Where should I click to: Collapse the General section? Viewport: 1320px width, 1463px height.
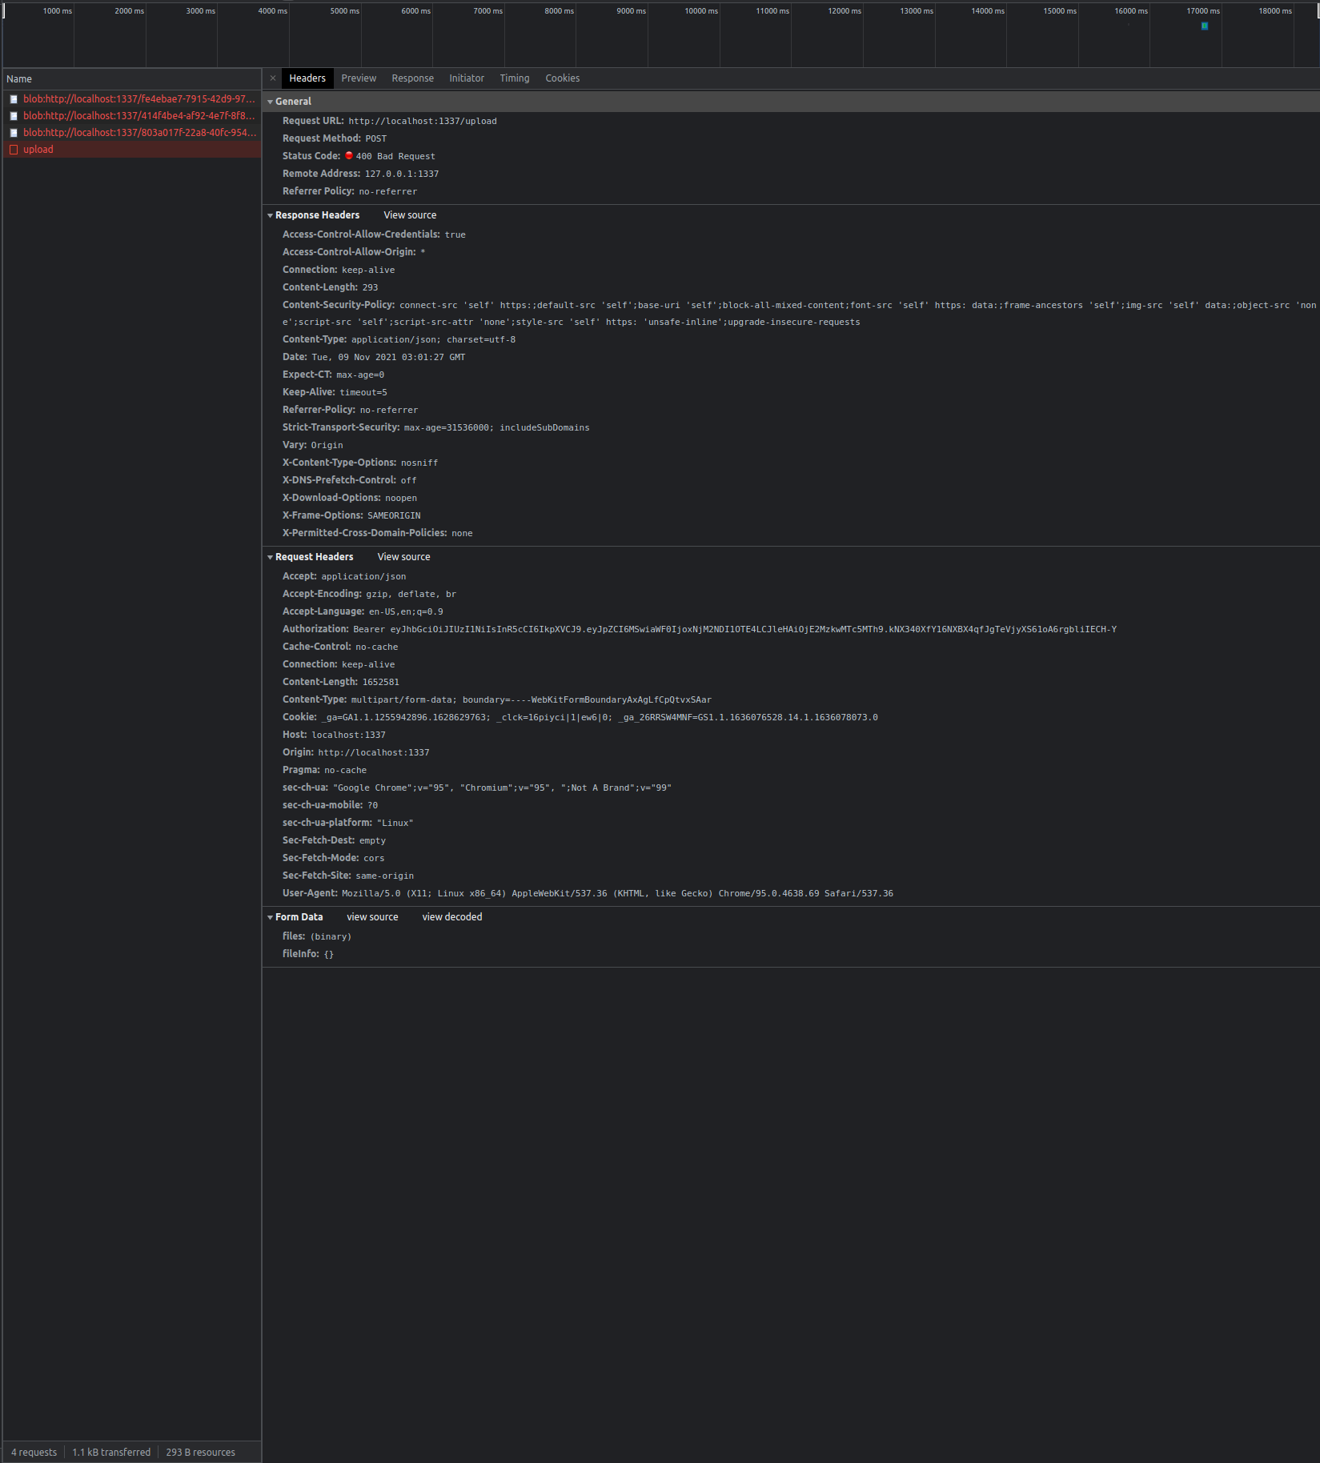271,102
